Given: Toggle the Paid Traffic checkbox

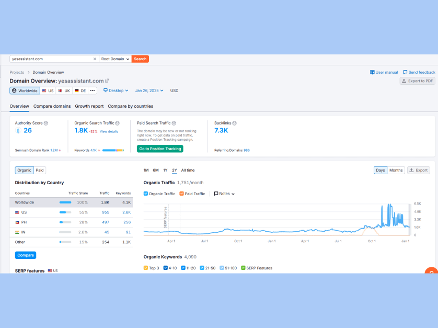Looking at the screenshot, I should [x=181, y=194].
